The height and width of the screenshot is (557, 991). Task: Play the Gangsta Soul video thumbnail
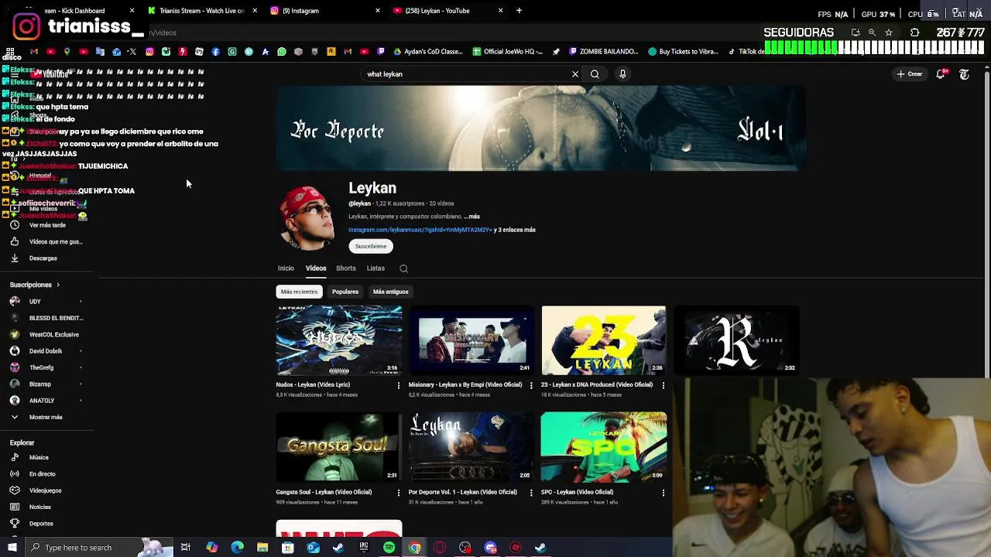click(x=339, y=447)
